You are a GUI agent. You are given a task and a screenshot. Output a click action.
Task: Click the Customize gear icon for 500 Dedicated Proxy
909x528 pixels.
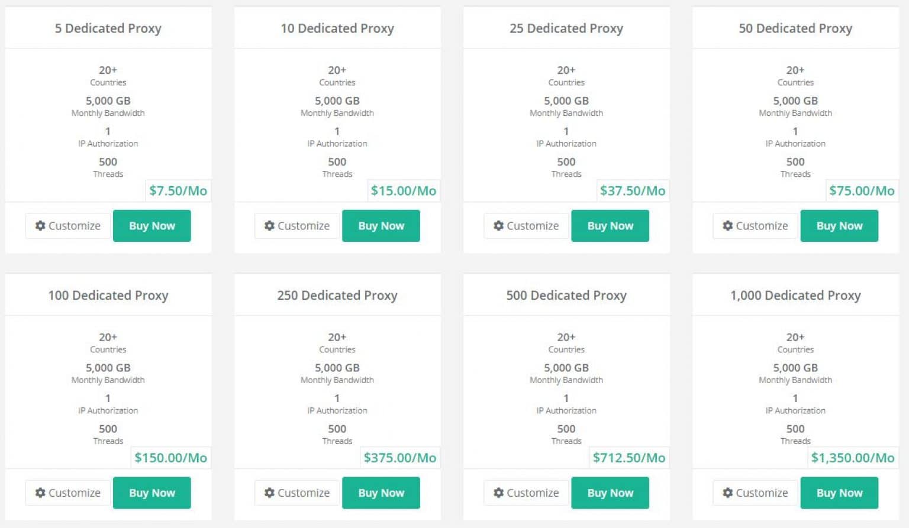pos(498,493)
